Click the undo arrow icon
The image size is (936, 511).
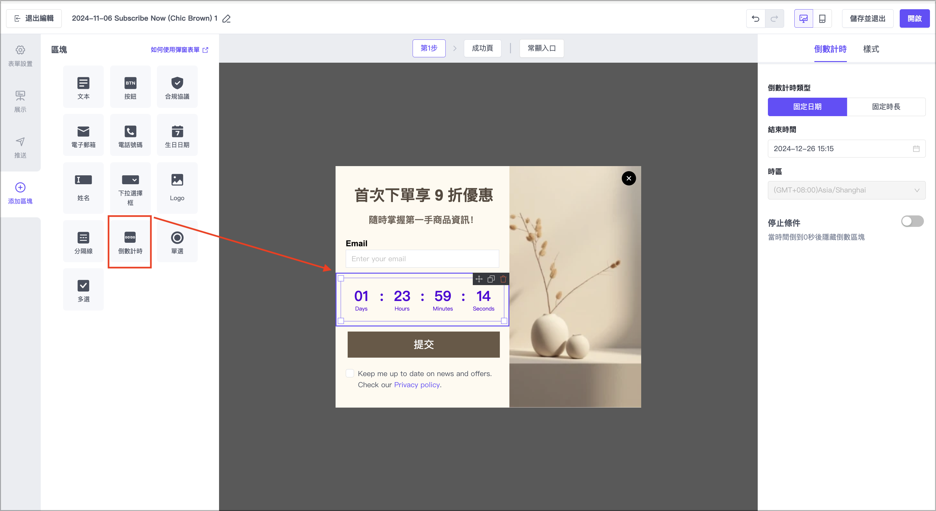tap(755, 18)
